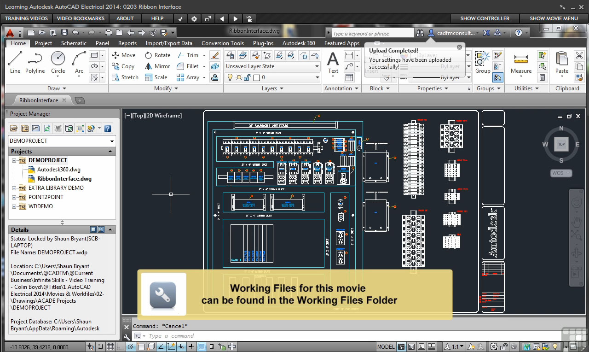Select the Fillet tool
Screen dimensions: 589x352
(188, 66)
